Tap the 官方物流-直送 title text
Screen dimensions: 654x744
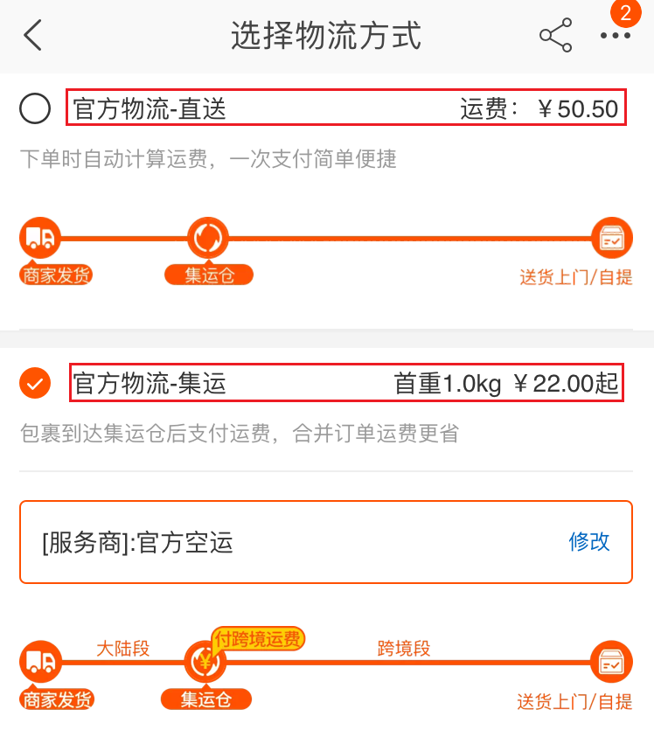150,109
